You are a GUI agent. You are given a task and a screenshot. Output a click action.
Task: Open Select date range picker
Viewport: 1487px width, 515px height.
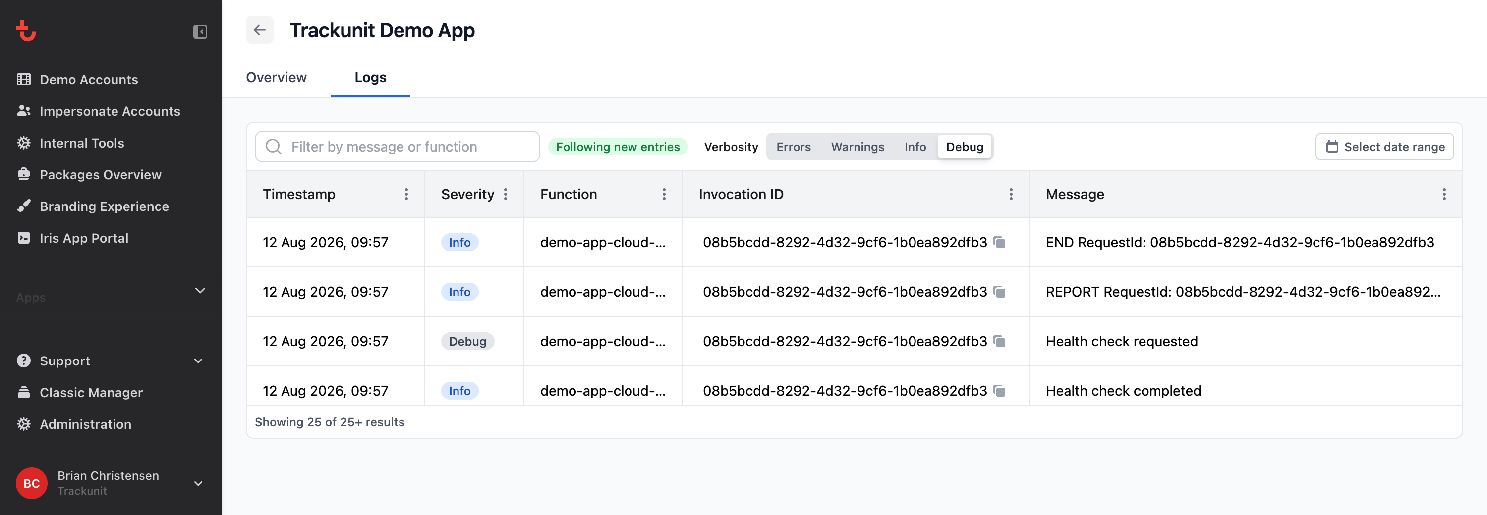pyautogui.click(x=1385, y=147)
